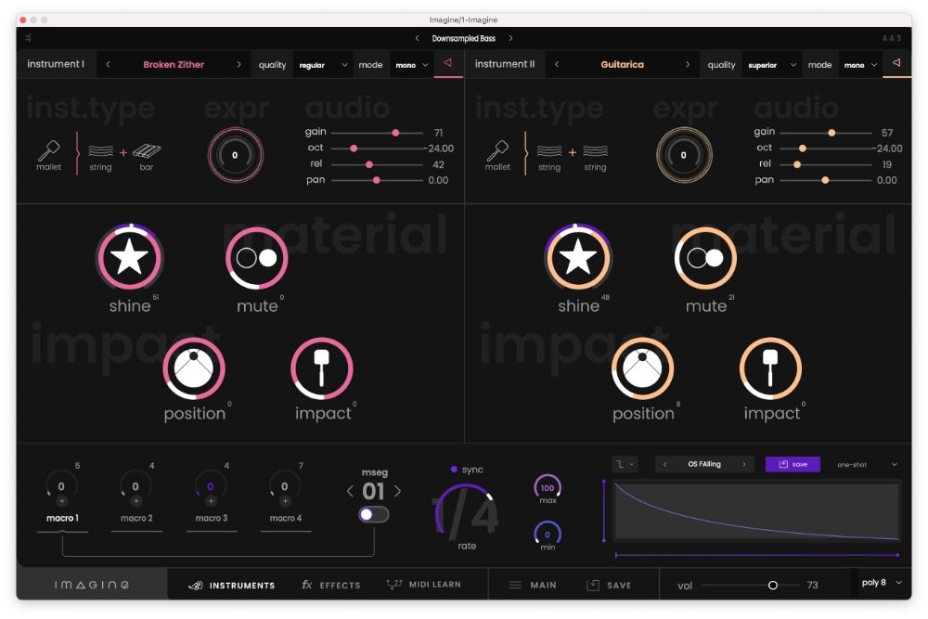The width and height of the screenshot is (928, 619).
Task: Click the mute knob in instrument II
Action: point(705,259)
